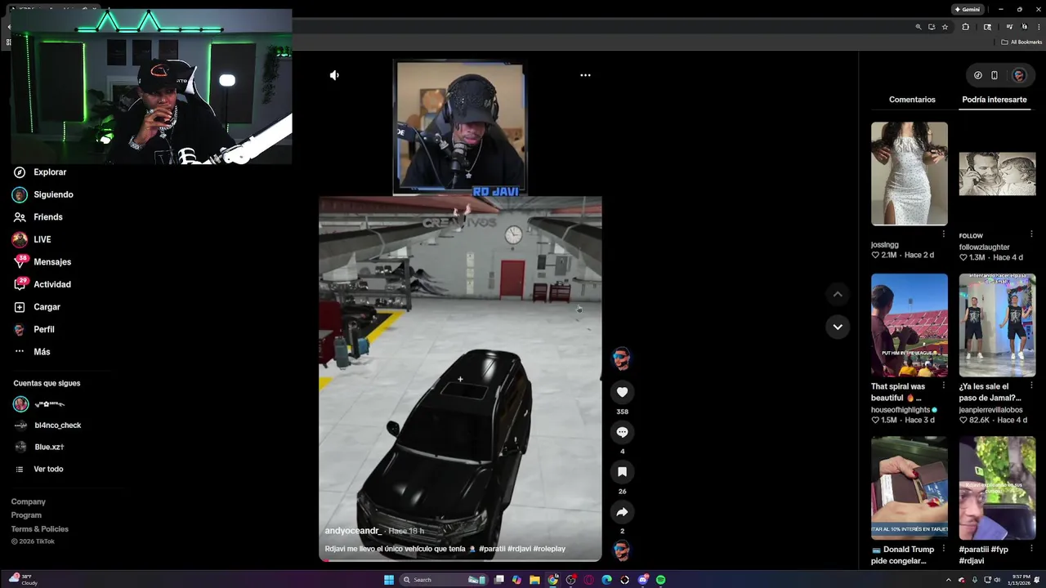Open Windows Start menu
This screenshot has width=1046, height=588.
tap(389, 580)
